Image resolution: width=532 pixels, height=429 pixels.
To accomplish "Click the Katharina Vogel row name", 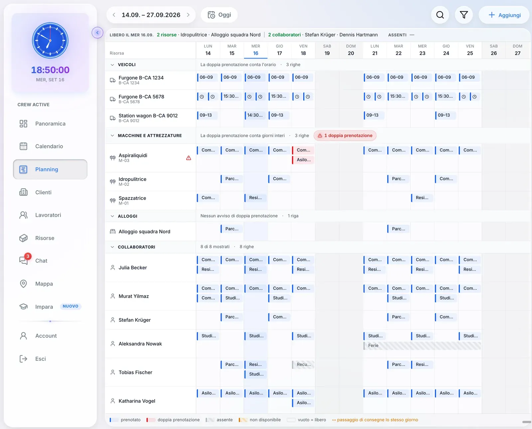I will [137, 401].
